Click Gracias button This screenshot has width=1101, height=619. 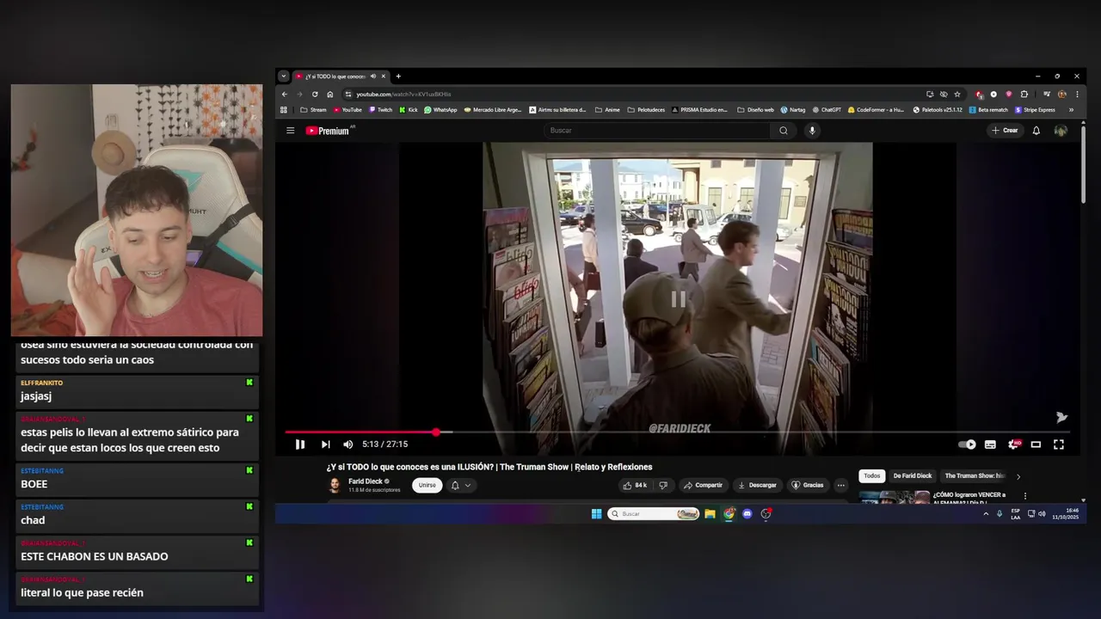807,485
